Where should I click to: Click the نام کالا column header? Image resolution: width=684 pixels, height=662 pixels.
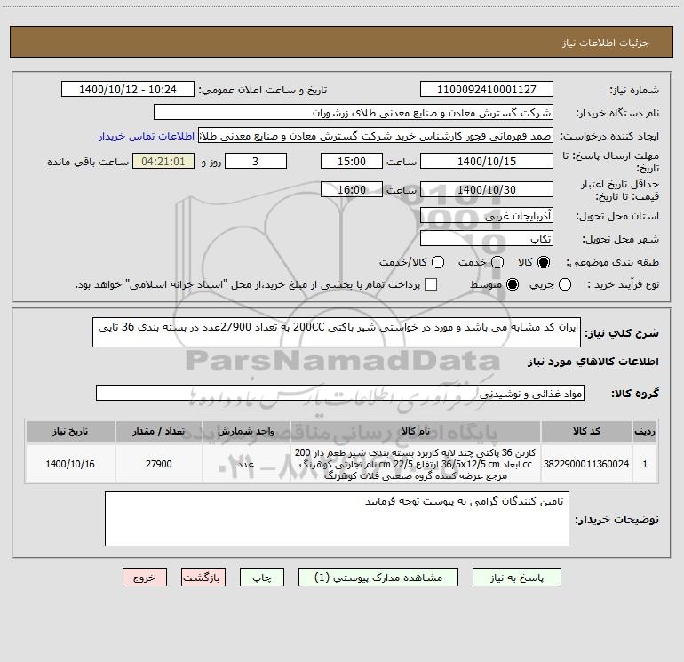pos(416,431)
